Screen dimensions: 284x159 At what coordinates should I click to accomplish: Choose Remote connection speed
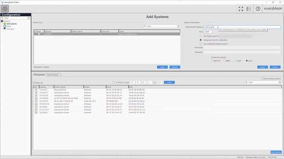(213, 61)
